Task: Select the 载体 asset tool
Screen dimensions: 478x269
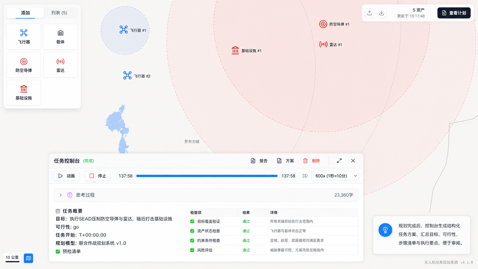Action: [60, 37]
